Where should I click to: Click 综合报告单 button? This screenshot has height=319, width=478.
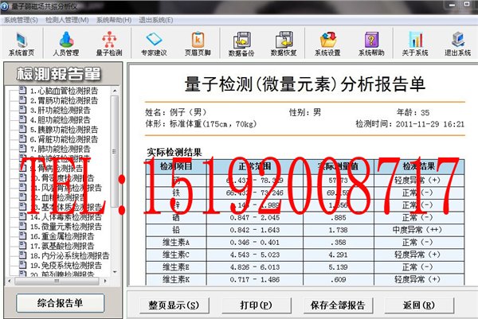pos(60,303)
